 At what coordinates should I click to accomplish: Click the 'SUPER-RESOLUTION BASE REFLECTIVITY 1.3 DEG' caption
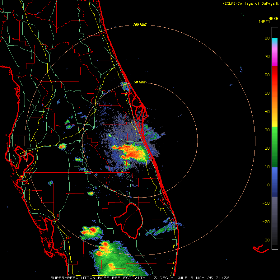point(109,278)
